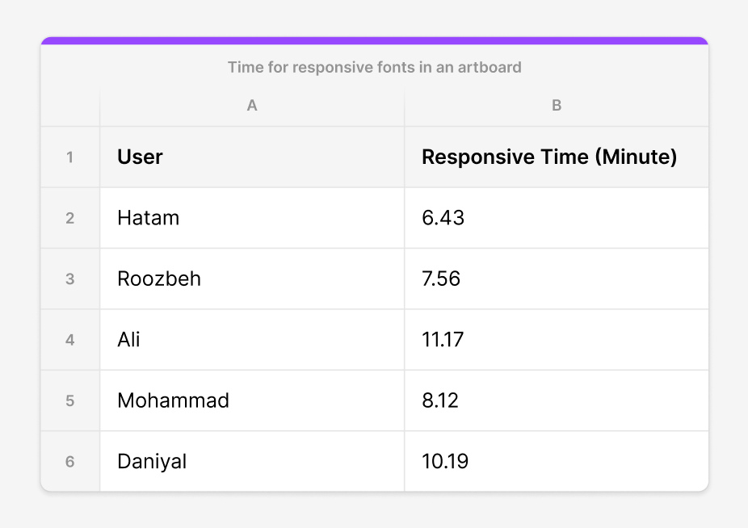Select row 1 header number
Screen dimensions: 748x528
[70, 157]
